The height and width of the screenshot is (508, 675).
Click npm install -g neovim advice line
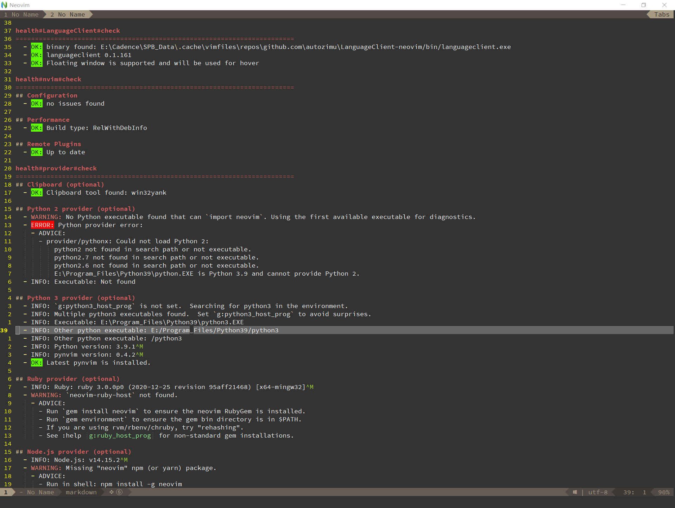(110, 484)
